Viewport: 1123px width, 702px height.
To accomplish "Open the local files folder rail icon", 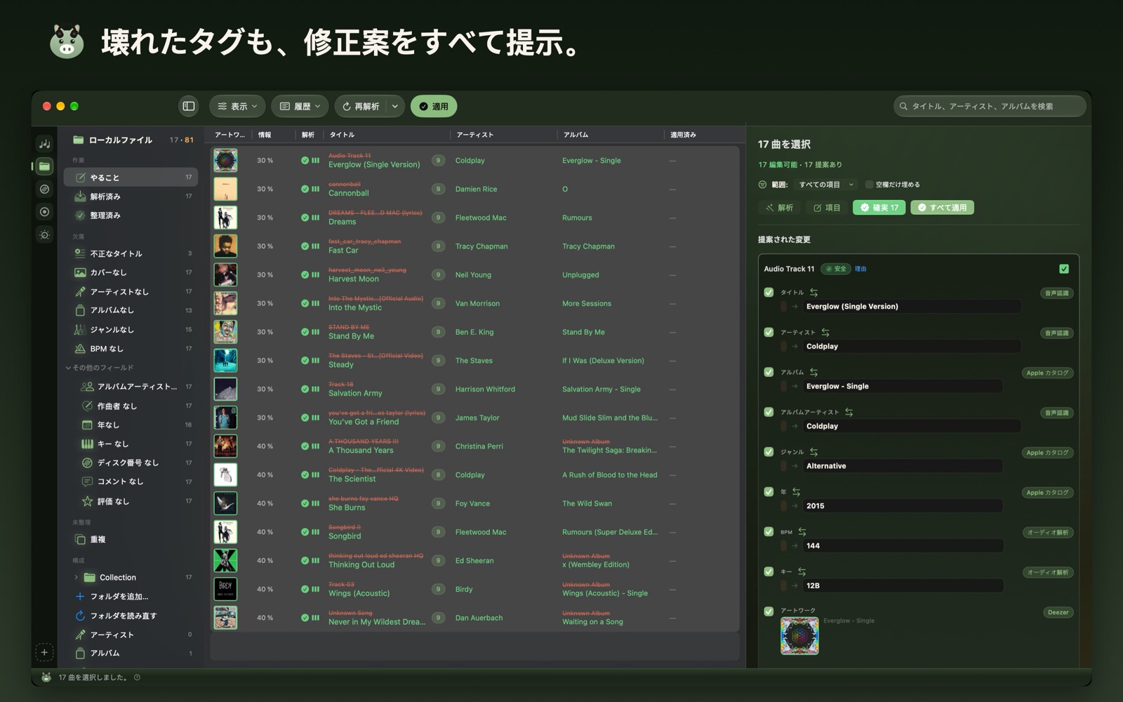I will pos(44,166).
